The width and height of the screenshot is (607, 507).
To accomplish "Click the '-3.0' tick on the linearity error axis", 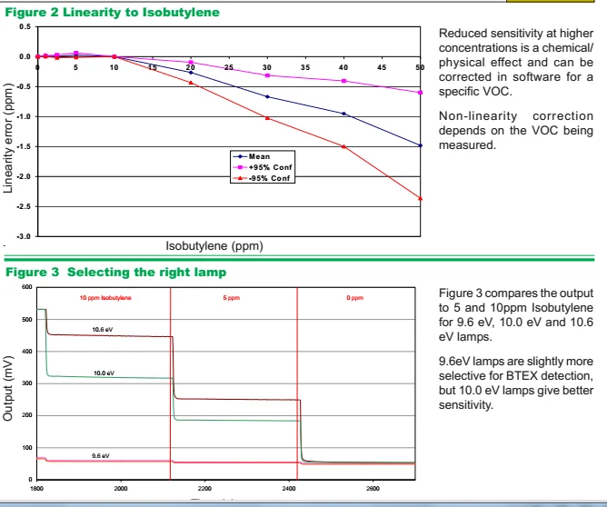I will tap(24, 236).
